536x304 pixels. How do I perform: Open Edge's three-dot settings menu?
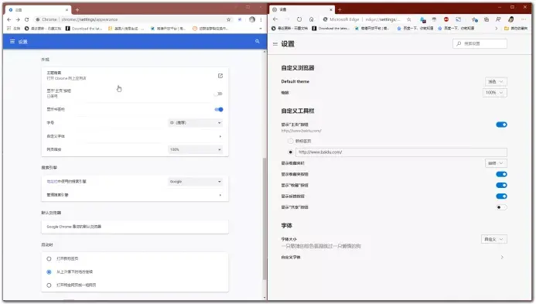click(x=524, y=19)
